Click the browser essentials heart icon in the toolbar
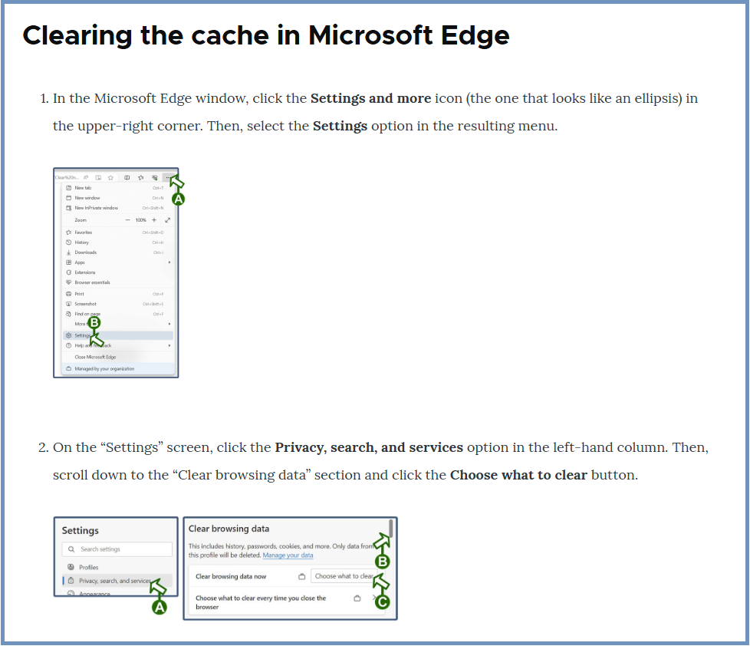Viewport: 750px width, 646px height. click(x=154, y=177)
